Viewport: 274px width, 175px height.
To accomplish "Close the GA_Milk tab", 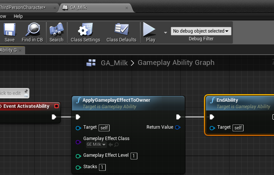I will coord(127,8).
